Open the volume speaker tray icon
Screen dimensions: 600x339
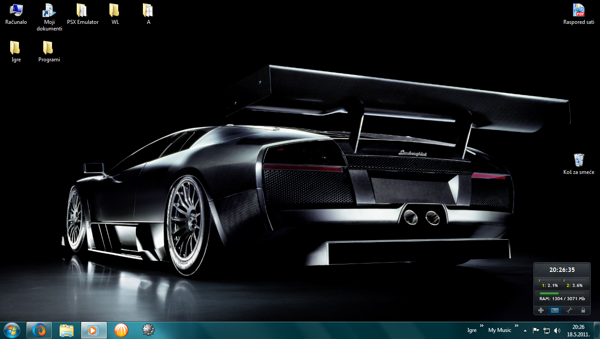tap(557, 330)
